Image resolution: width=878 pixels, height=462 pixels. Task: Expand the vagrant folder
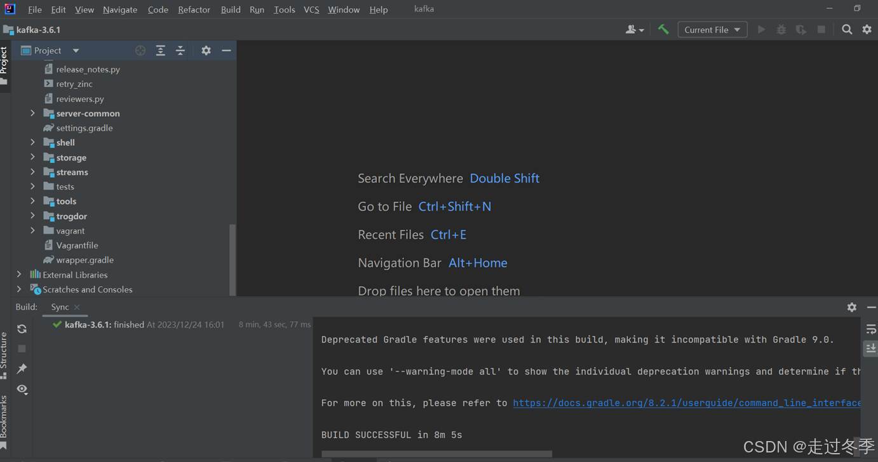32,230
